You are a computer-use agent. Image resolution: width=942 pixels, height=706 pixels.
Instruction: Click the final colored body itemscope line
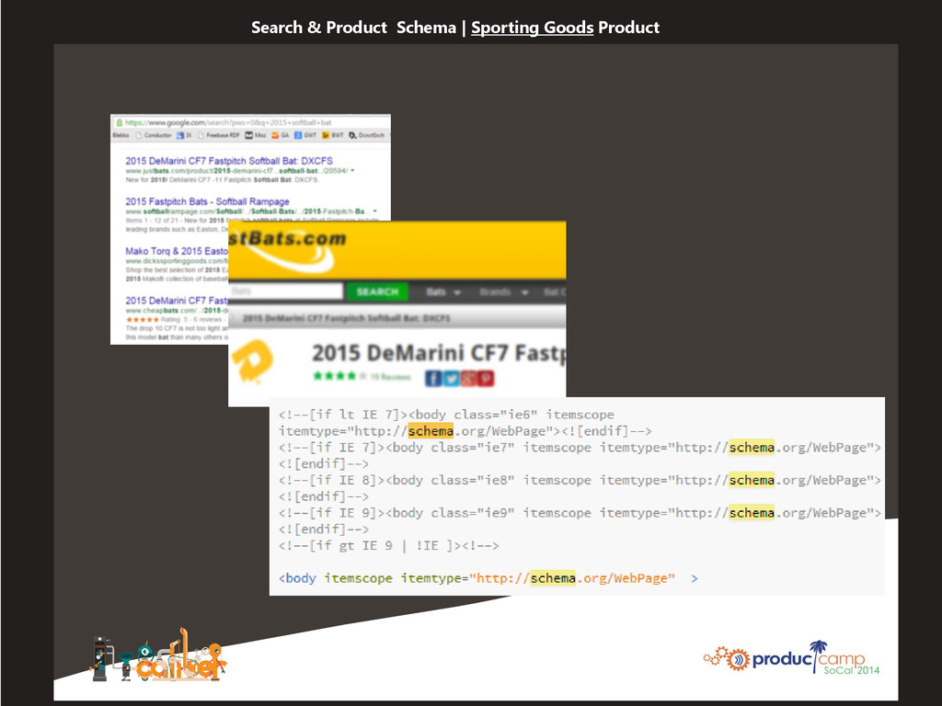pos(488,578)
